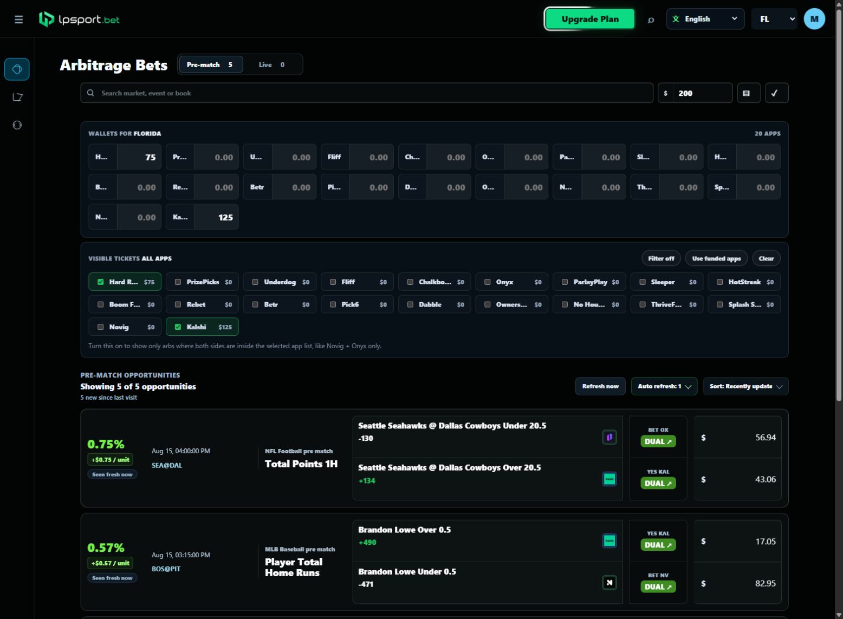Check the Underdog ticket checkbox
843x619 pixels.
point(255,282)
